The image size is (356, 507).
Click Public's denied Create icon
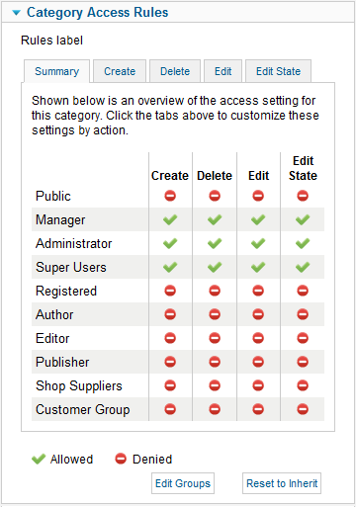[x=170, y=196]
